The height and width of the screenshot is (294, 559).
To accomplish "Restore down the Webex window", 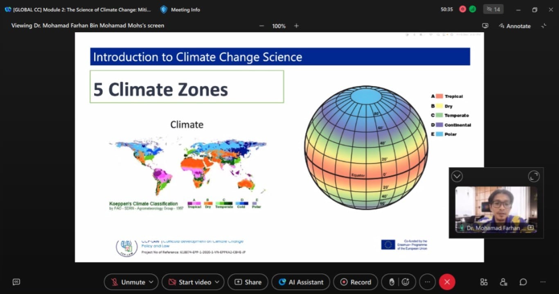I will [x=534, y=9].
